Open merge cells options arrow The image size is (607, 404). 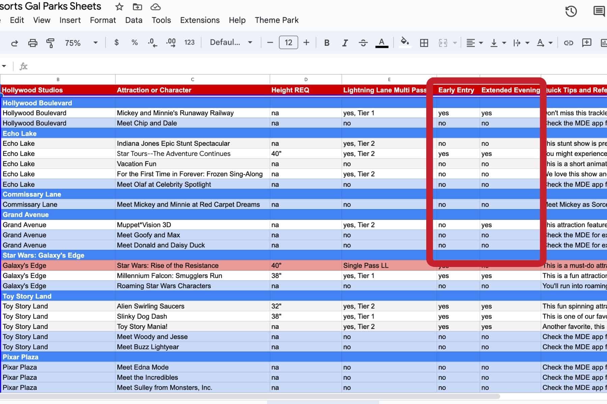pos(455,43)
